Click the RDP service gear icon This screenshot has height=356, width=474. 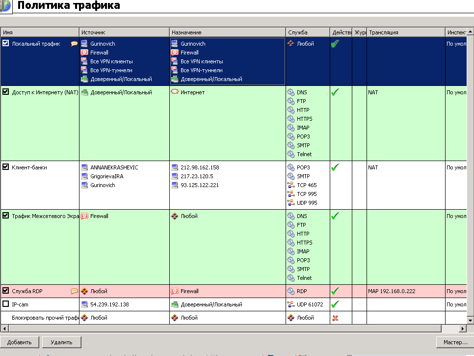291,291
